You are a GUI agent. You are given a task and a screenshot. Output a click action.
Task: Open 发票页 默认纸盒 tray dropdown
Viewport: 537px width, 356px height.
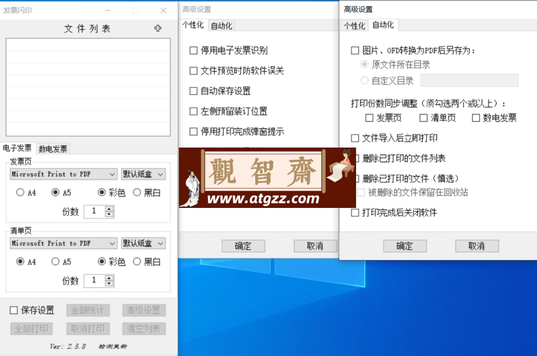144,174
